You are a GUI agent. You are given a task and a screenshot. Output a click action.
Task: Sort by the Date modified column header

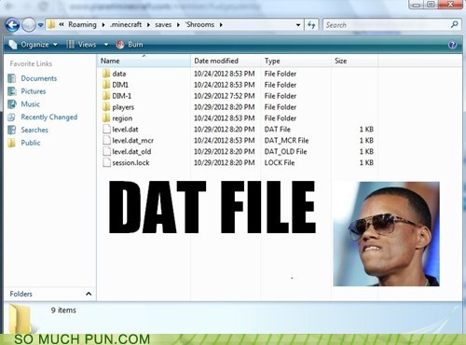coord(226,61)
